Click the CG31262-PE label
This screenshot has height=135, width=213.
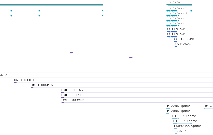[x=177, y=34]
